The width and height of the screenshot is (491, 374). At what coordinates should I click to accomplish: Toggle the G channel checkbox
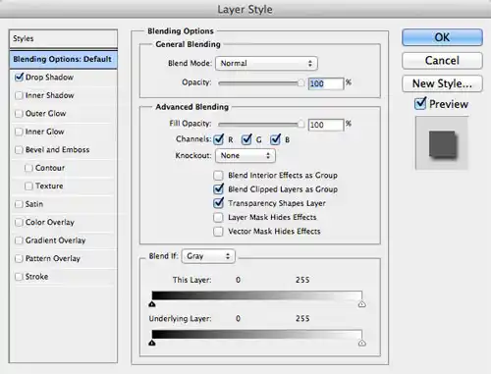coord(246,139)
